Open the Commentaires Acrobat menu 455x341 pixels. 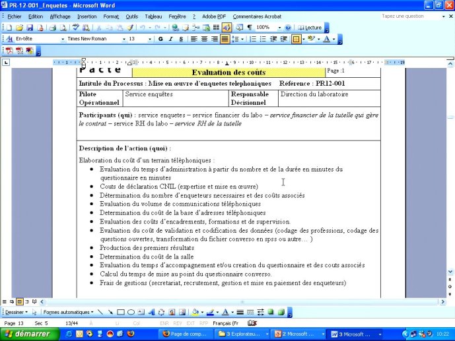257,16
